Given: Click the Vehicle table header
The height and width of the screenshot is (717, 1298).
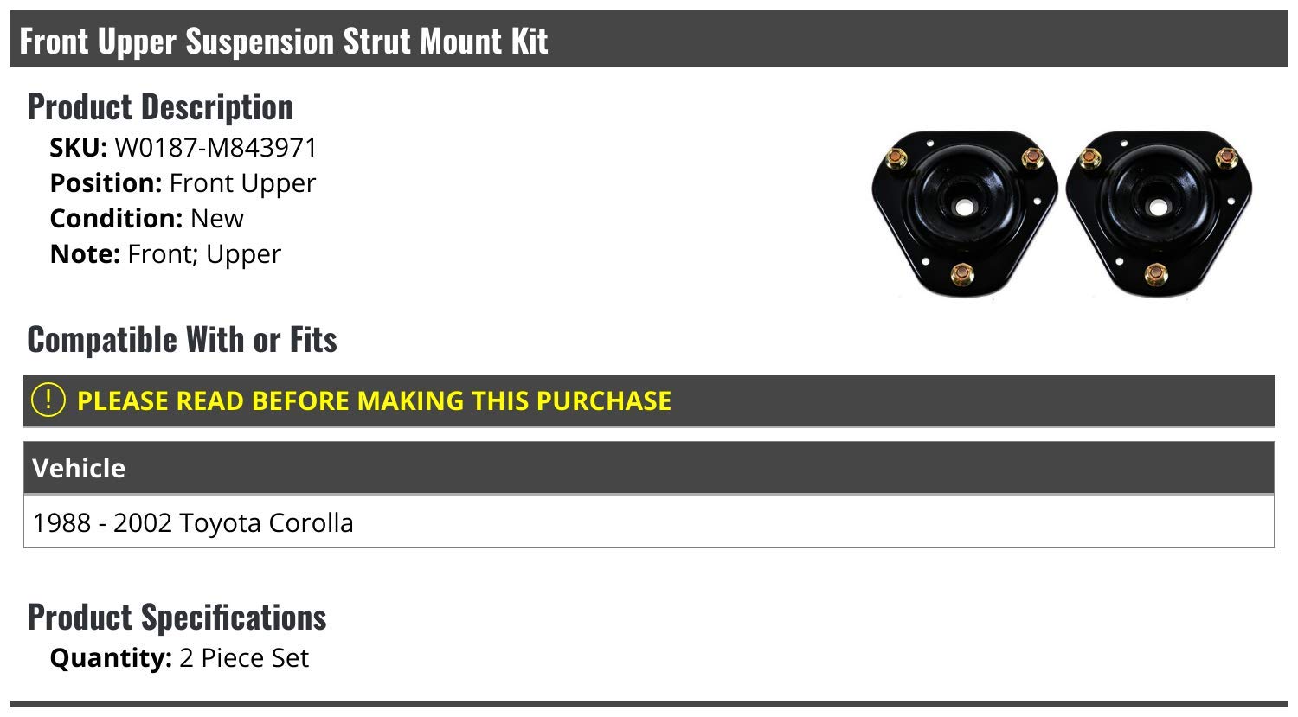Looking at the screenshot, I should point(649,468).
